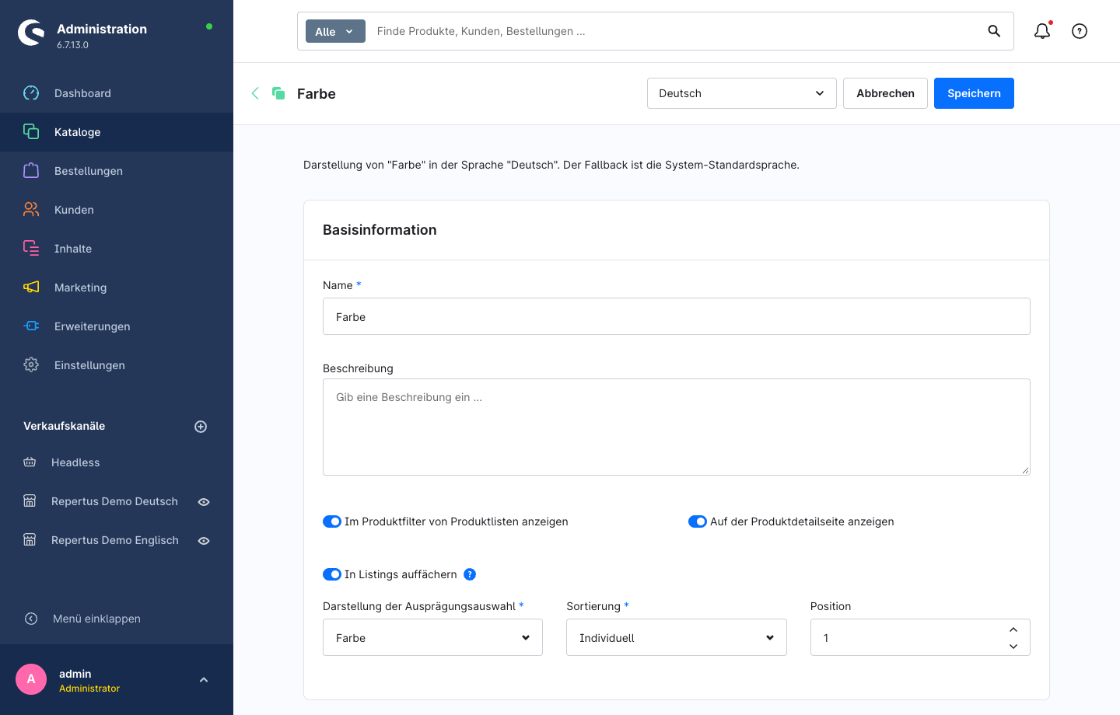Toggle Im Produktfilter von Produktlisten anzeigen
Screen dimensions: 1120x715
pyautogui.click(x=332, y=521)
